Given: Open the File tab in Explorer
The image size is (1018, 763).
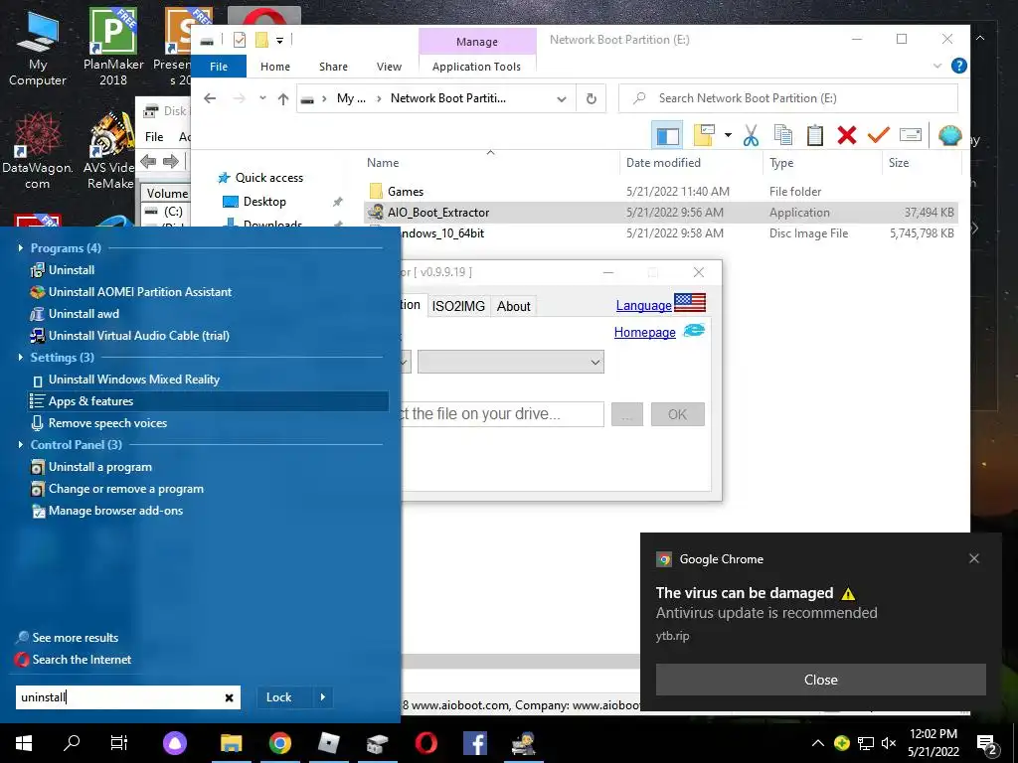Looking at the screenshot, I should [x=219, y=67].
